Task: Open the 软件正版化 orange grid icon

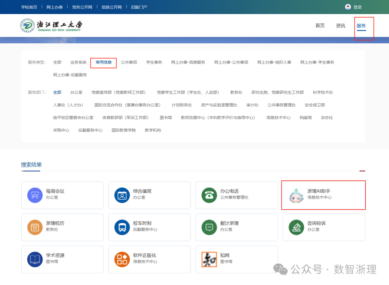Action: pyautogui.click(x=122, y=259)
